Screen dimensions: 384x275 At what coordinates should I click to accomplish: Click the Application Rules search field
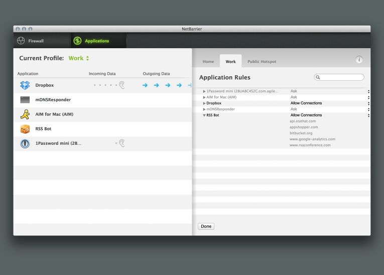[339, 77]
